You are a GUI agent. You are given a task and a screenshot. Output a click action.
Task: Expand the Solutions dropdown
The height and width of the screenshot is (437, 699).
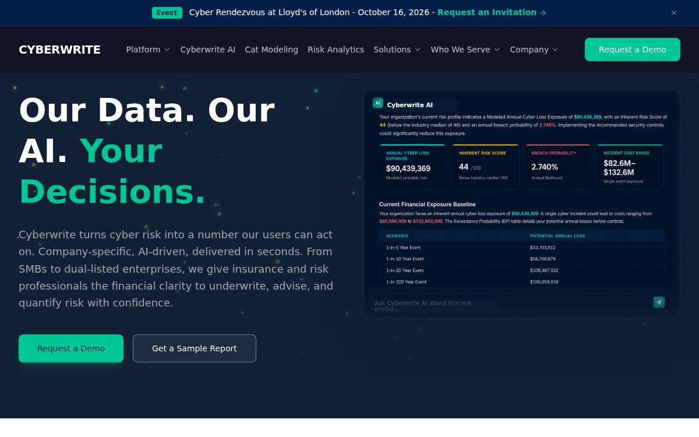[x=397, y=50]
